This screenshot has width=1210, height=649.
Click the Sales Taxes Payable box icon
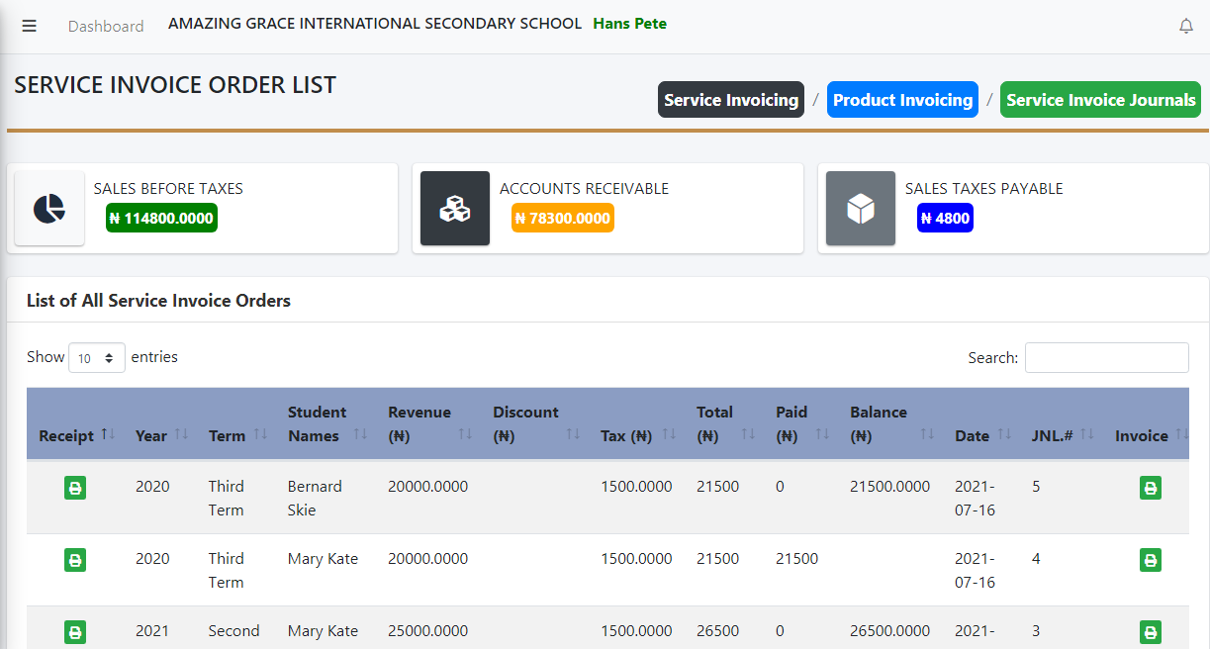pyautogui.click(x=861, y=209)
